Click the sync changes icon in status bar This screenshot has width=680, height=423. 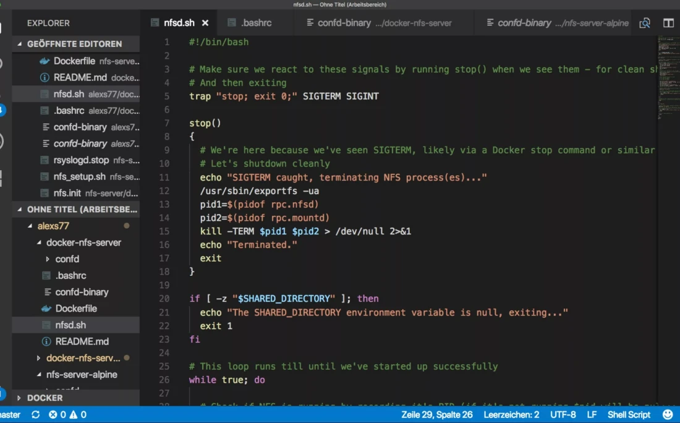(36, 414)
